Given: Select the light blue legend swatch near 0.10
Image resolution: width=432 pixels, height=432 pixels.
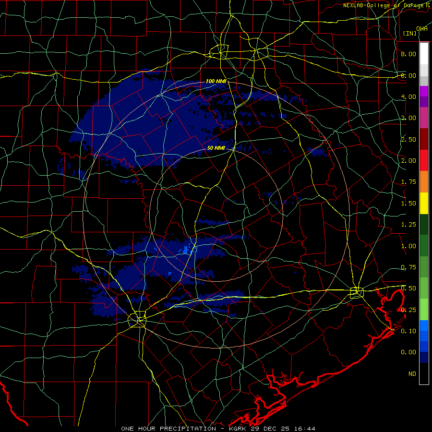Looking at the screenshot, I should (424, 325).
